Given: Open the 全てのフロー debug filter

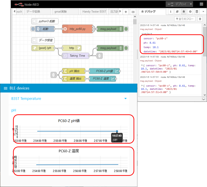Looking at the screenshot, I should (x=185, y=19).
